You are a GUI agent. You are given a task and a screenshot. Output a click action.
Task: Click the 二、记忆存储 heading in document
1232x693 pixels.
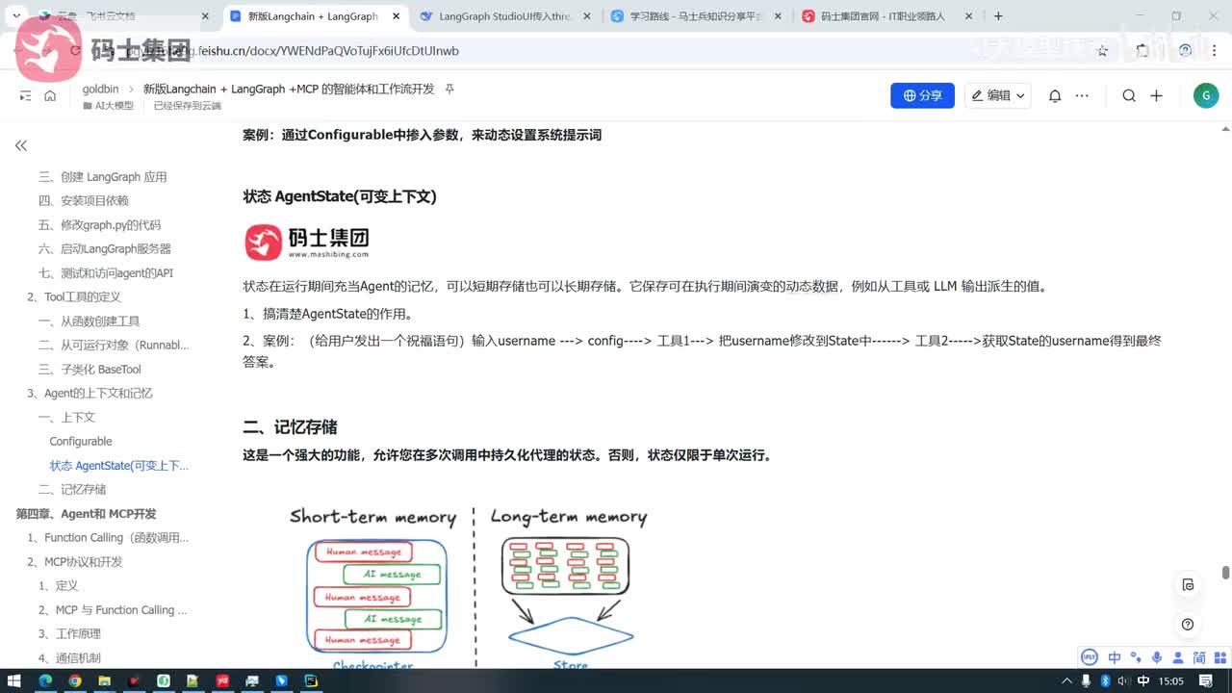point(290,427)
